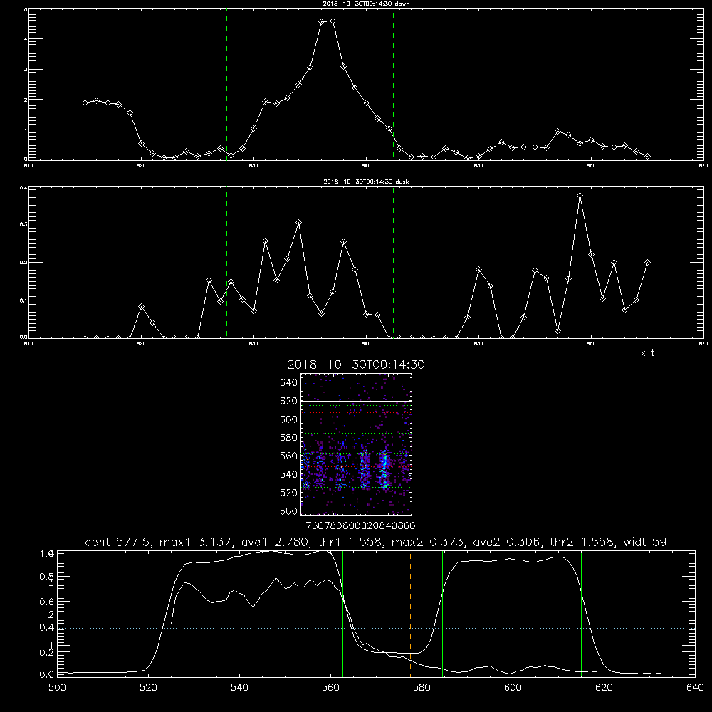
Task: Click the '500' x-axis label of bottom plot
Action: [x=57, y=688]
